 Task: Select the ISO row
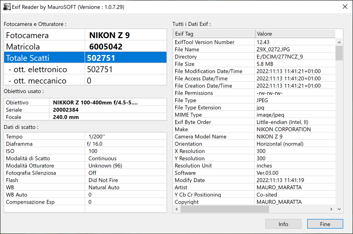pyautogui.click(x=85, y=151)
